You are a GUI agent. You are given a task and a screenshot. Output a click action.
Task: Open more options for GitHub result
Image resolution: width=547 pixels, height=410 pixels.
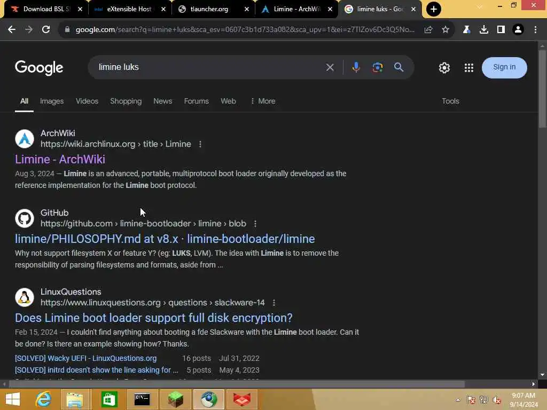coord(255,224)
